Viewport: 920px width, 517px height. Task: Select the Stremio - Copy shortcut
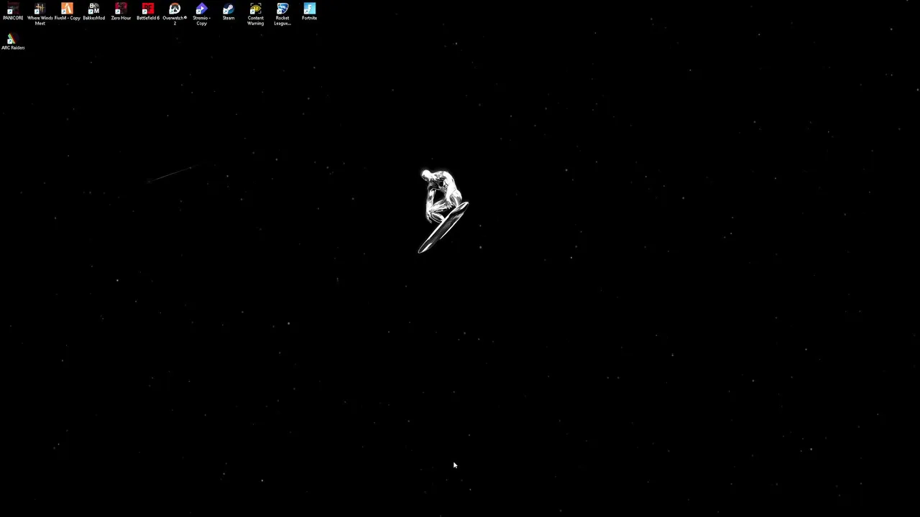pyautogui.click(x=201, y=14)
